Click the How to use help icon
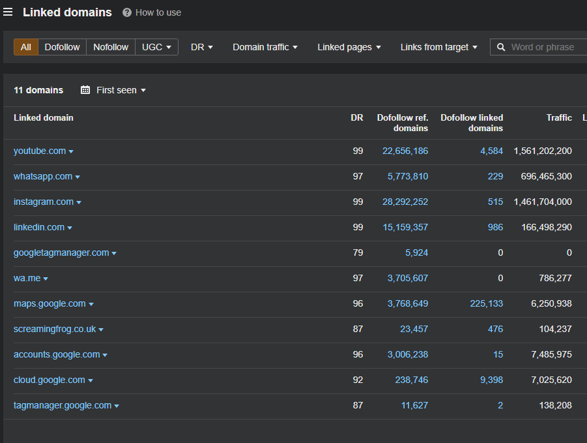Screen dimensions: 587x443 (x=127, y=12)
